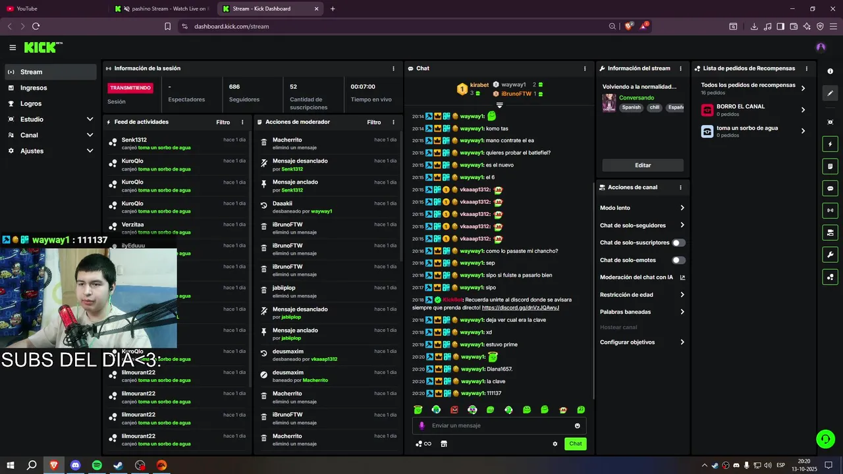Open chat settings via the gear icon
This screenshot has height=474, width=843.
click(x=555, y=444)
